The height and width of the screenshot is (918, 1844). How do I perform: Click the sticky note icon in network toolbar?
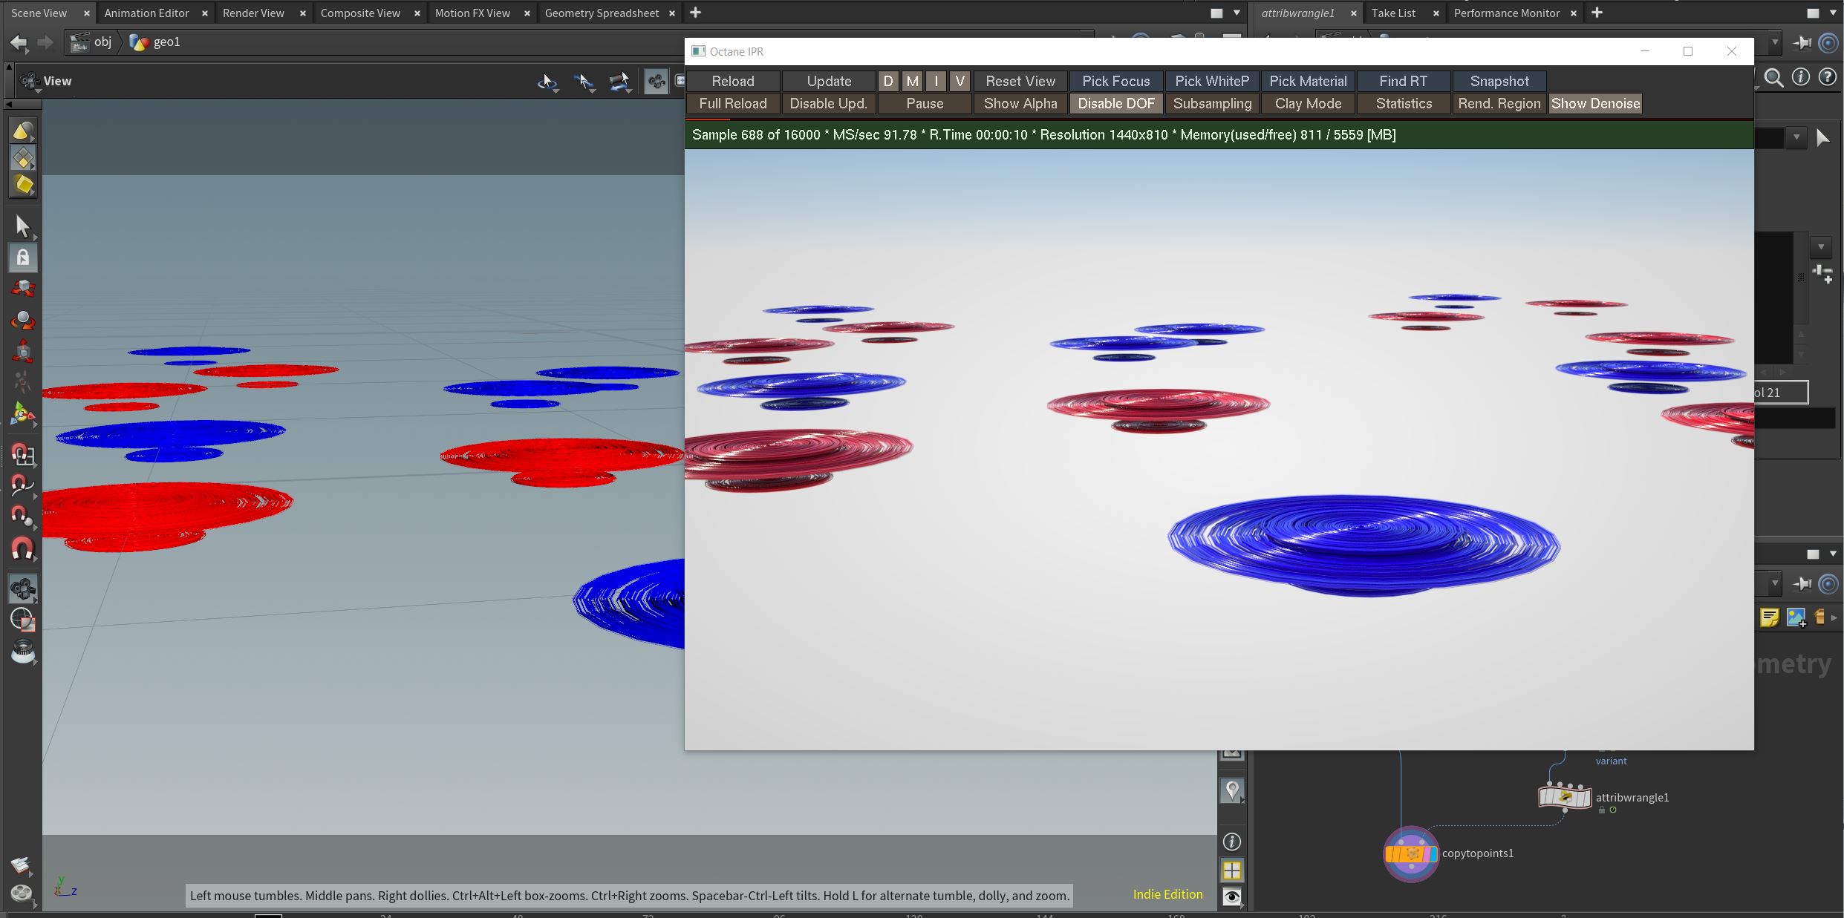1769,617
